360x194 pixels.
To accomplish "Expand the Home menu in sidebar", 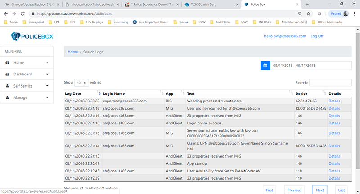I will (x=27, y=62).
